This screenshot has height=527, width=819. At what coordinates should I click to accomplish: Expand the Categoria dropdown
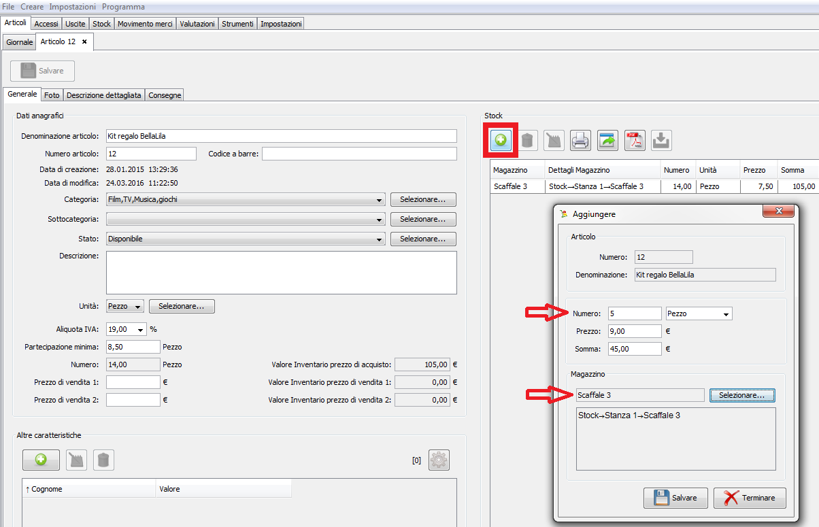pyautogui.click(x=379, y=200)
